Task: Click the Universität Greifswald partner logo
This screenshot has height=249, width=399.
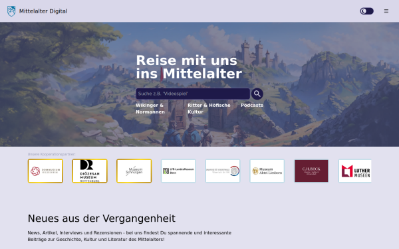Action: tap(223, 171)
